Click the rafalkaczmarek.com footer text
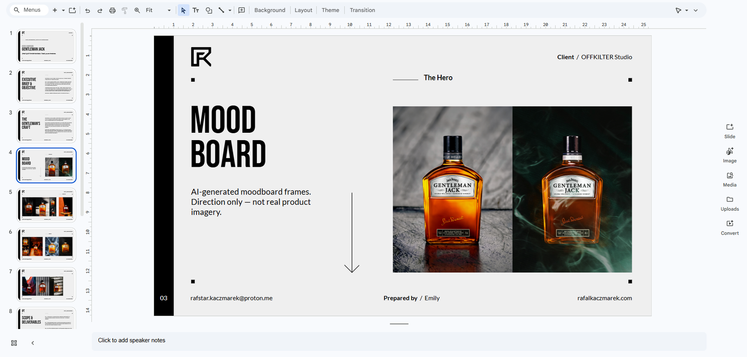The height and width of the screenshot is (357, 747). [605, 298]
